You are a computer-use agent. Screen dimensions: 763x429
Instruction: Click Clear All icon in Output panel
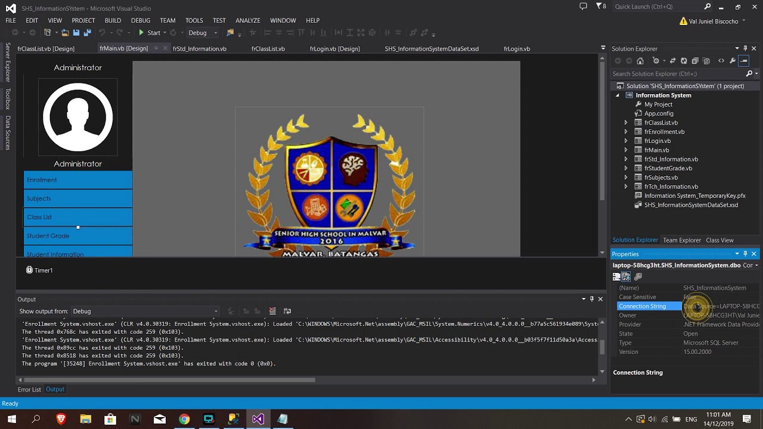(272, 311)
